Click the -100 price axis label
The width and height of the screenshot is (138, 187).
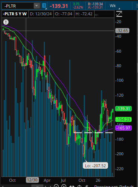pos(119,80)
